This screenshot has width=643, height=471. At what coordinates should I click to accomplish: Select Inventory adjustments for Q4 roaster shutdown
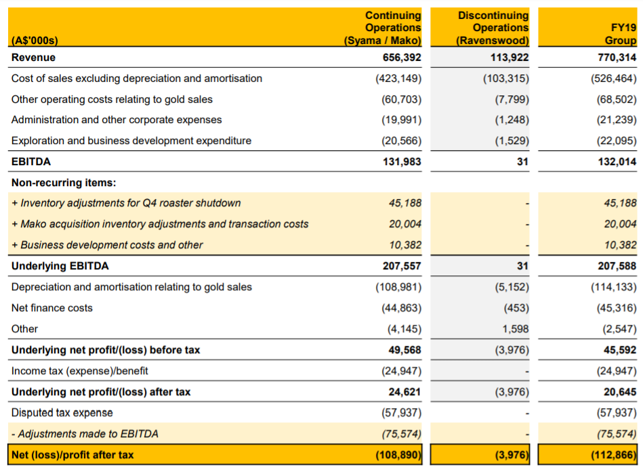126,203
